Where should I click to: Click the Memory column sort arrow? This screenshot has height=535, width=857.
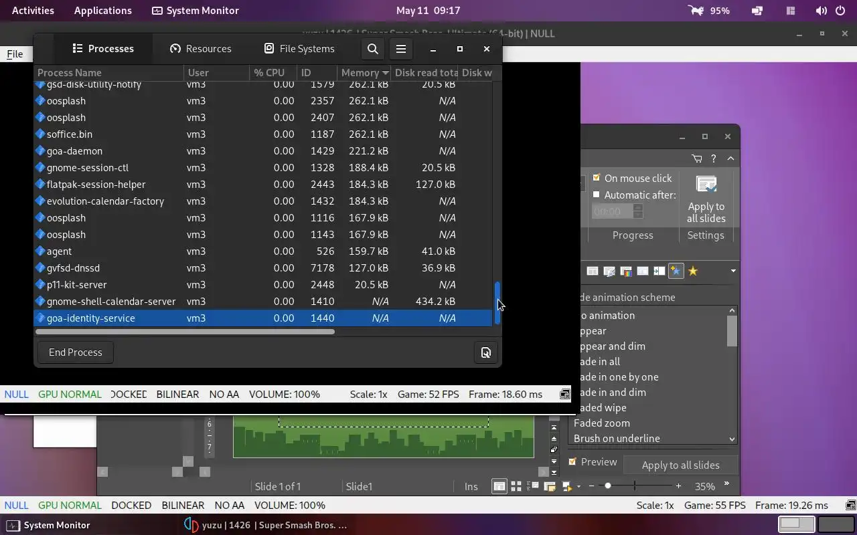[385, 73]
